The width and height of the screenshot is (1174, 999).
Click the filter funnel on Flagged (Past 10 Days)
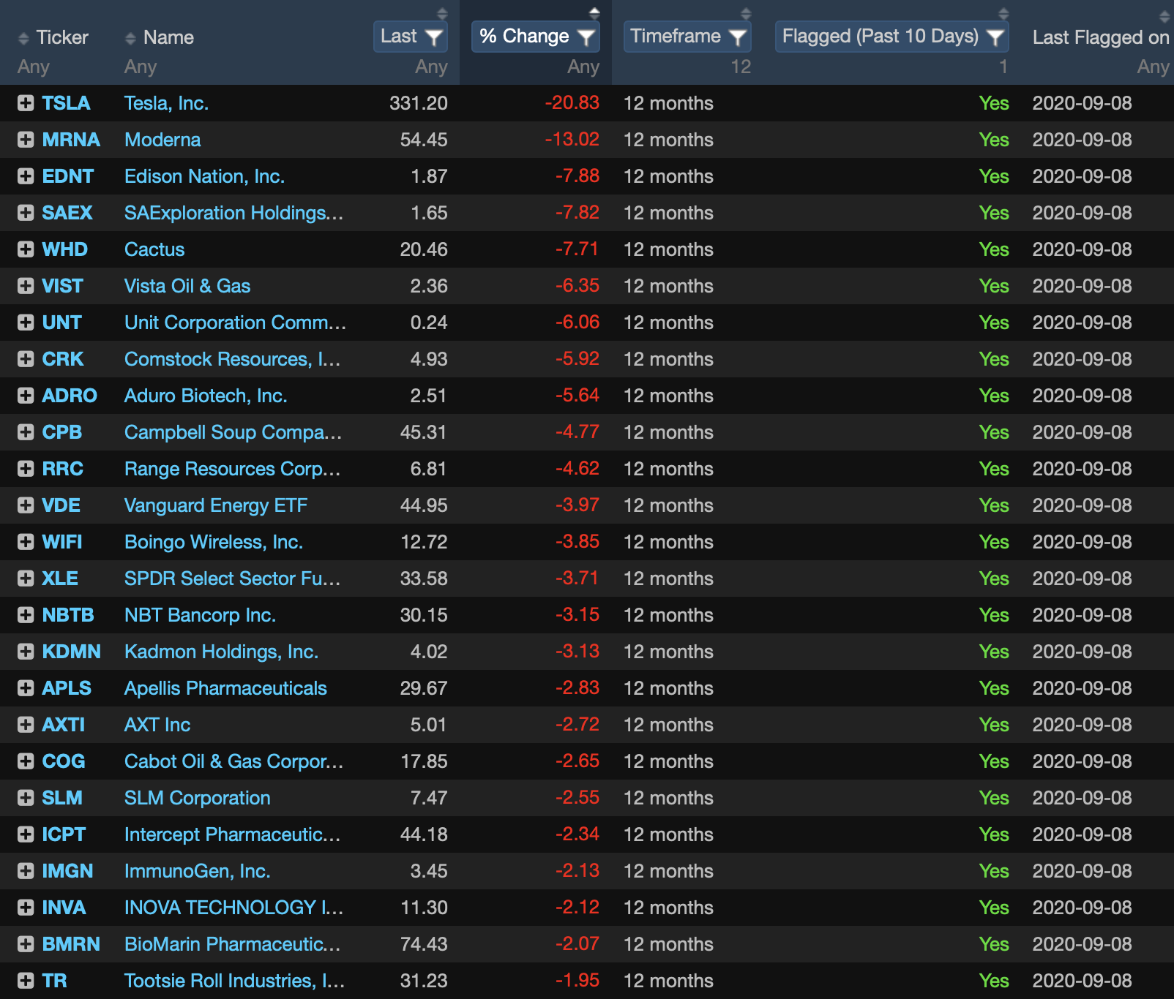[995, 37]
